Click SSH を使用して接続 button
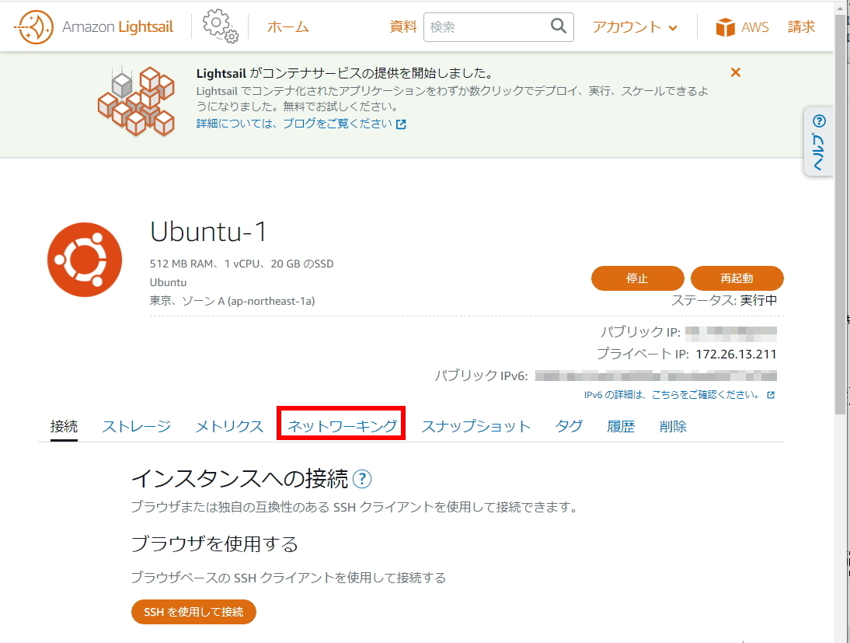 193,612
